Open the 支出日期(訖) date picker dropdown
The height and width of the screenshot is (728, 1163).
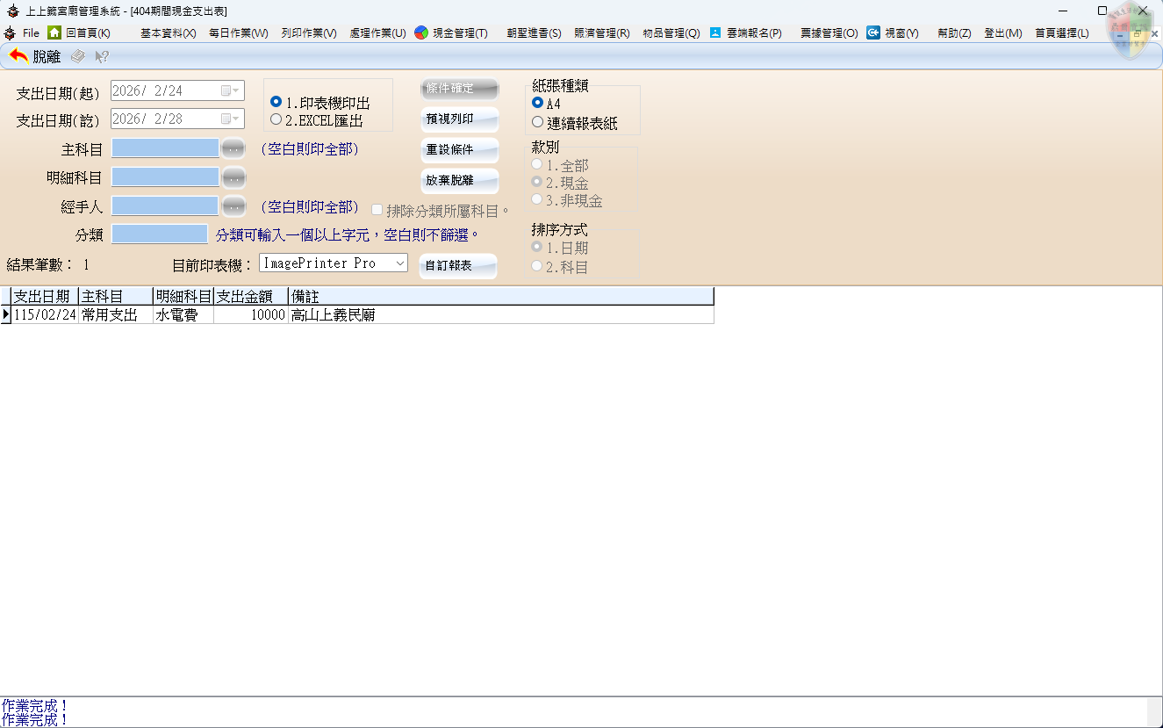point(230,119)
